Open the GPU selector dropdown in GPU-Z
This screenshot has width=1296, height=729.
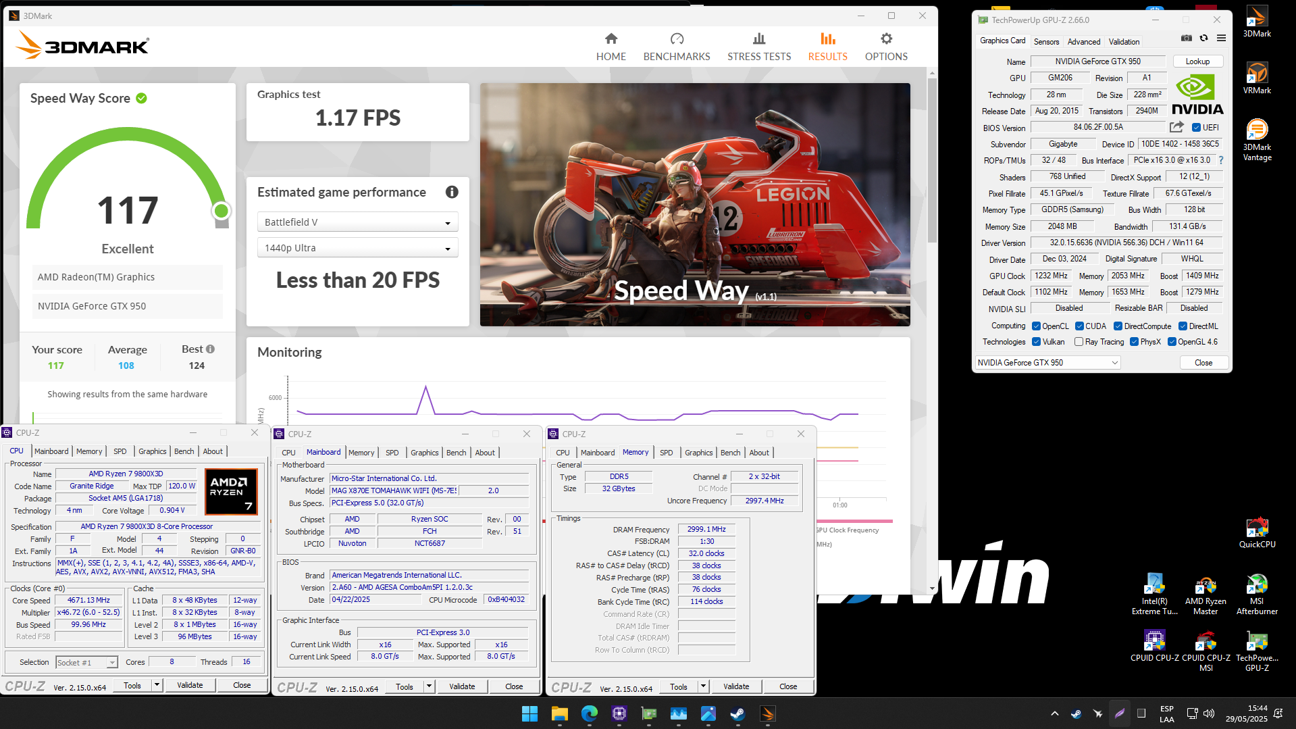pyautogui.click(x=1047, y=363)
